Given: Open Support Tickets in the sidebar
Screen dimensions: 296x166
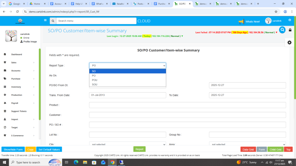Looking at the screenshot, I should point(18,111).
